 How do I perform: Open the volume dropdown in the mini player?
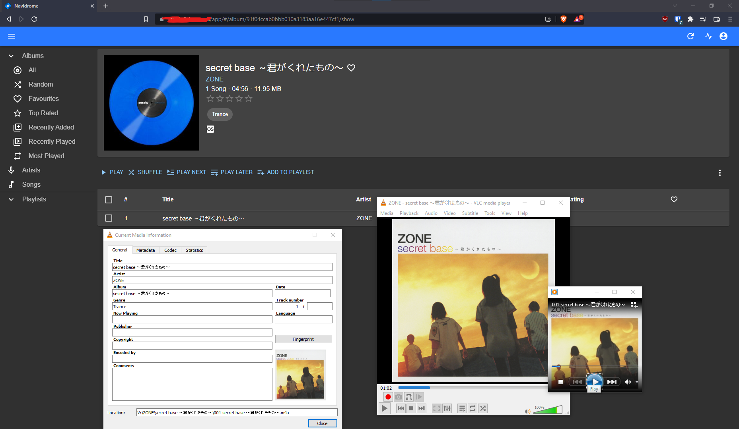pos(636,382)
